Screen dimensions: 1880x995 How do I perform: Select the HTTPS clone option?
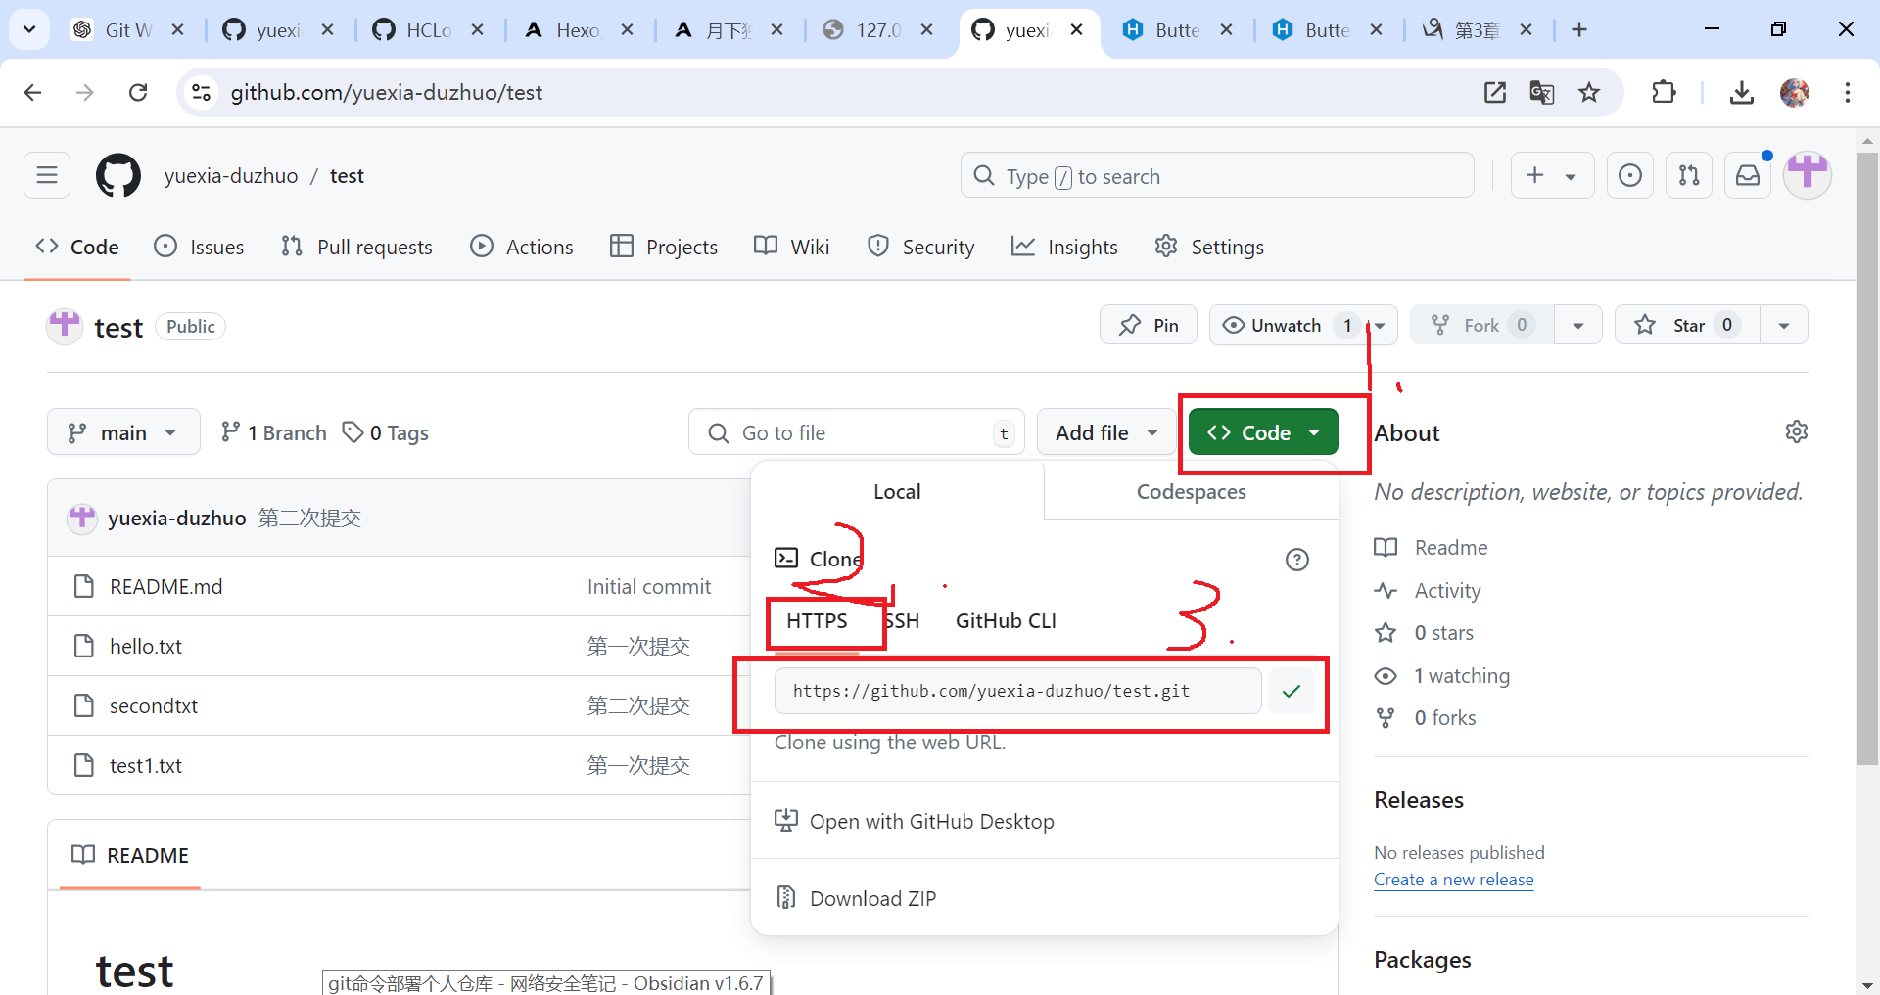817,620
